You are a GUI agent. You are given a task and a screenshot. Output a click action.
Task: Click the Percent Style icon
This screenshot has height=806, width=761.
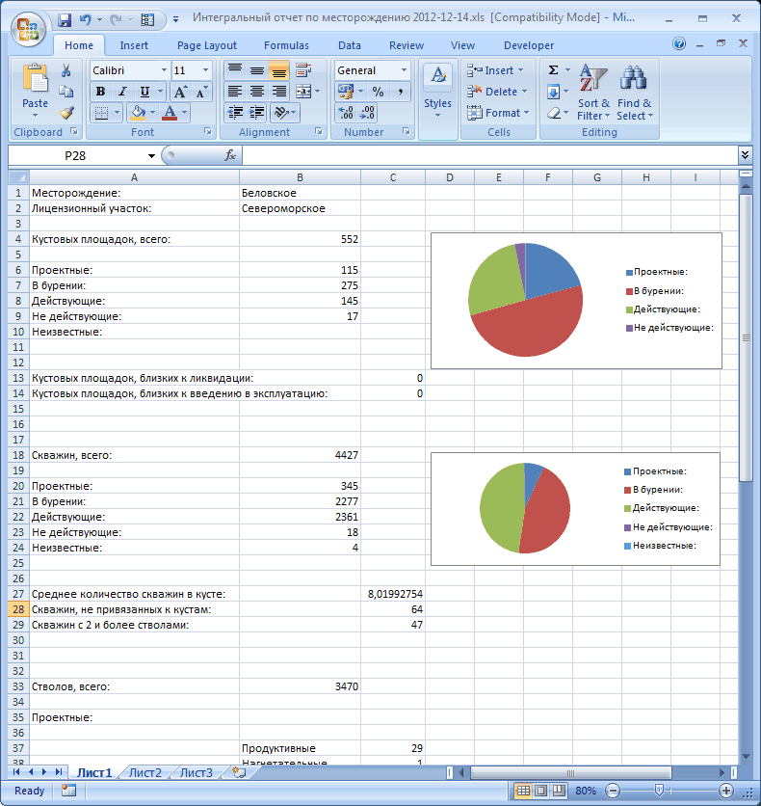(x=378, y=92)
